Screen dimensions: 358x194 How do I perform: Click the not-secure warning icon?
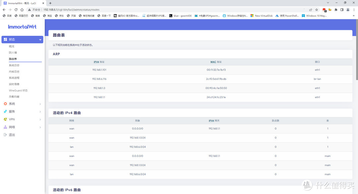[x=30, y=10]
